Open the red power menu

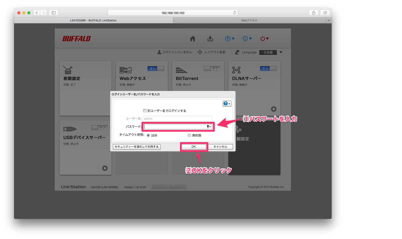tap(265, 38)
